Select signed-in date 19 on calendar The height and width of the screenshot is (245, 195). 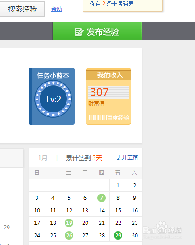(69, 223)
